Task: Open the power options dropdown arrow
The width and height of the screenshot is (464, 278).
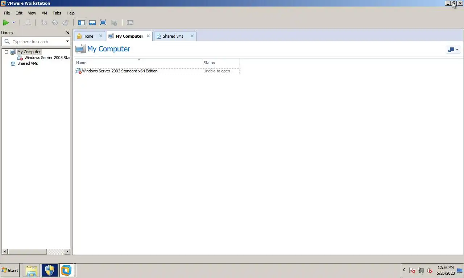Action: point(13,22)
